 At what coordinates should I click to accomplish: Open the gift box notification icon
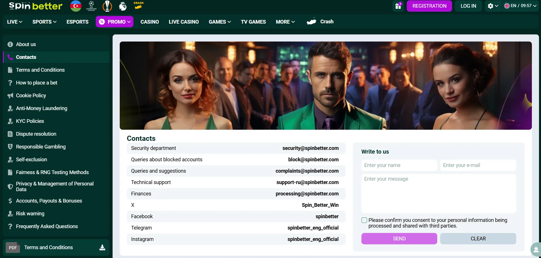coord(398,6)
